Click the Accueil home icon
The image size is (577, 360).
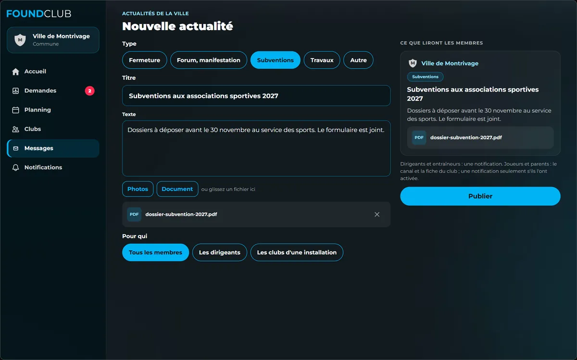click(15, 72)
